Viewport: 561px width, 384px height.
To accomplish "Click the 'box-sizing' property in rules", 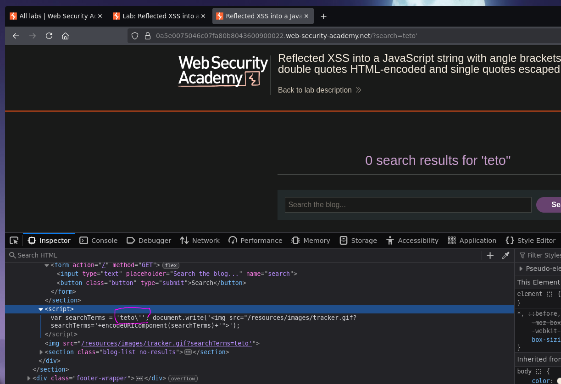I will tap(546, 340).
